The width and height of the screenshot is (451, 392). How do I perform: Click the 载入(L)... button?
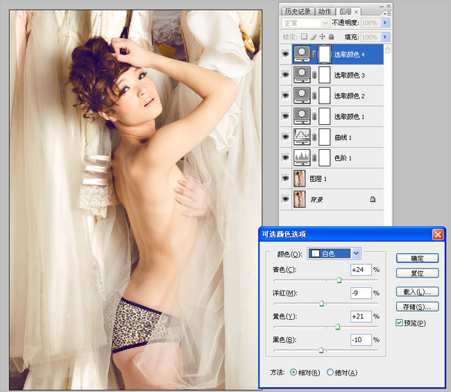[417, 291]
